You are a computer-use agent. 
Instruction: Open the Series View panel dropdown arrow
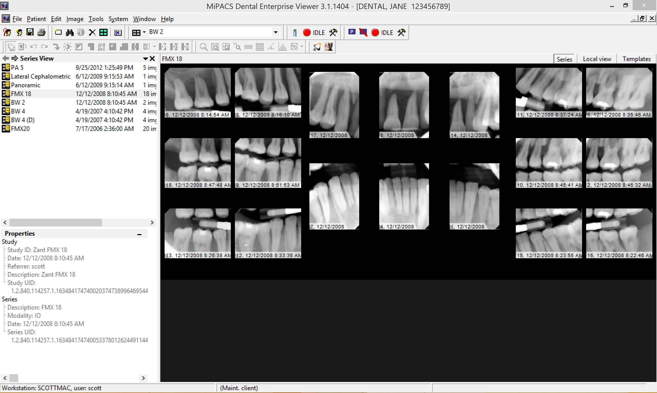(145, 59)
